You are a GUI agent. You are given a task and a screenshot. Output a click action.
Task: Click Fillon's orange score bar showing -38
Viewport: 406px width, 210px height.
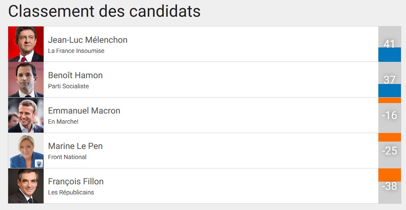(390, 175)
